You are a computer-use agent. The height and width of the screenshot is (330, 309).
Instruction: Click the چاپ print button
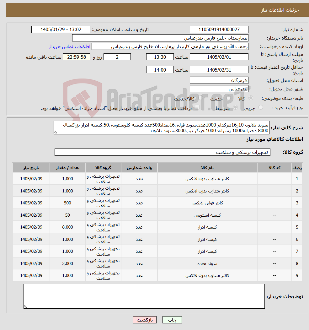tap(172, 320)
